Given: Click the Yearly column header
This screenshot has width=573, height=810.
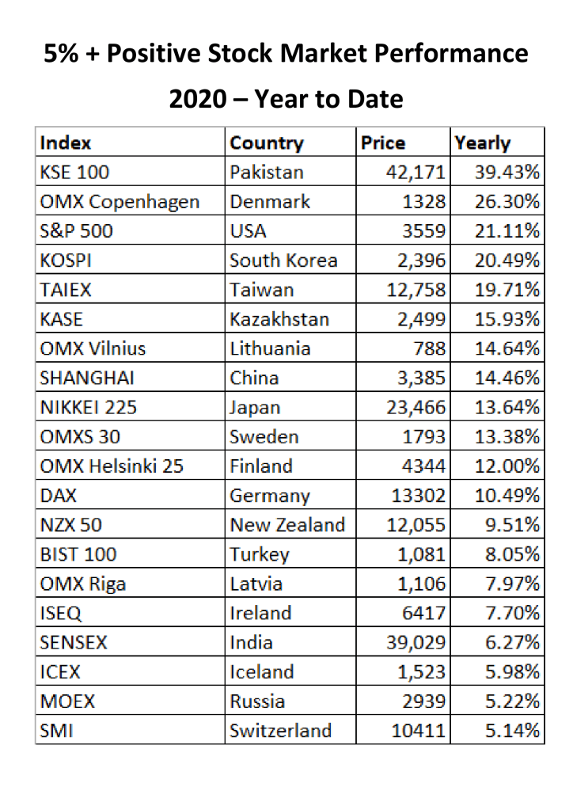Looking at the screenshot, I should tap(482, 143).
